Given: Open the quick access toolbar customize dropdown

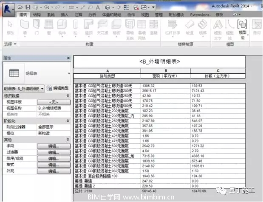Looking at the screenshot, I should pos(153,7).
